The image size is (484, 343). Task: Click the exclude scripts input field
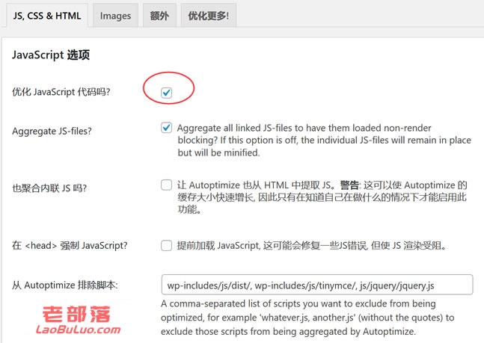[317, 285]
